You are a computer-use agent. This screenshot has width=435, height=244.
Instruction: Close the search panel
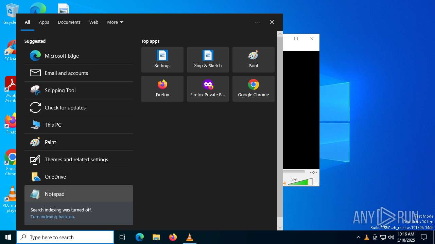272,22
